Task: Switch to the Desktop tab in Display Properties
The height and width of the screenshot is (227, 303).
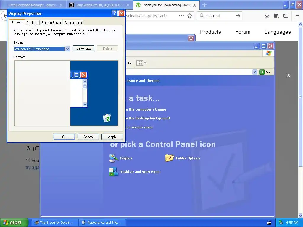Action: (x=32, y=22)
